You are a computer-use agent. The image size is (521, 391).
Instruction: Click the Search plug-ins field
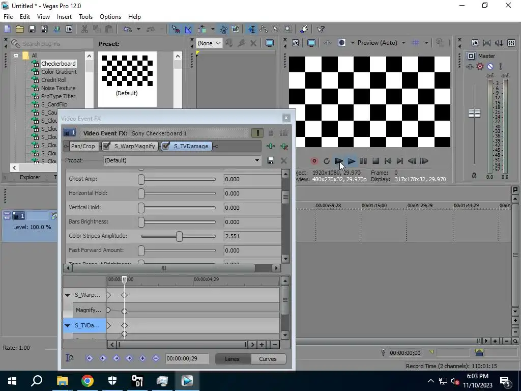pos(51,44)
